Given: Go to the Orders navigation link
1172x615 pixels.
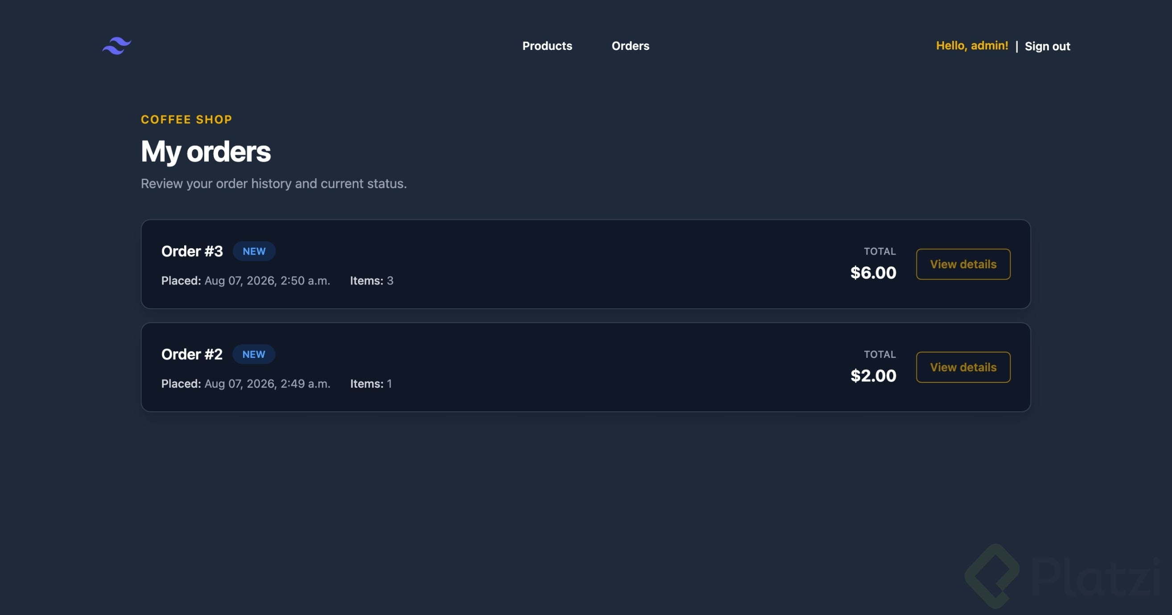Looking at the screenshot, I should tap(630, 46).
